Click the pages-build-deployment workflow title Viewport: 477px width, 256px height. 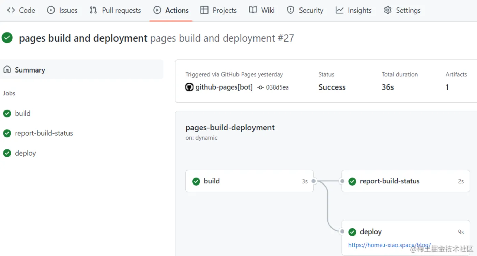pyautogui.click(x=230, y=128)
